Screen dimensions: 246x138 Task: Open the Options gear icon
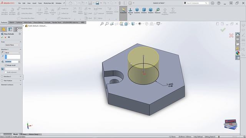tap(130, 3)
